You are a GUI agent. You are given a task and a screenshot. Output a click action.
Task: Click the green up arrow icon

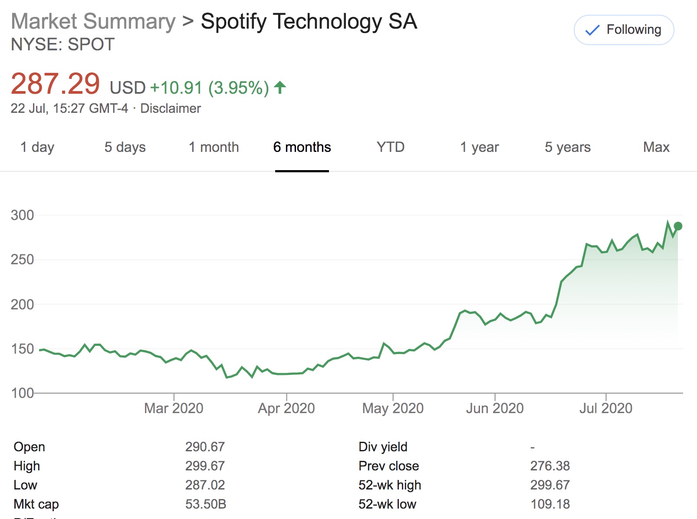tap(280, 87)
